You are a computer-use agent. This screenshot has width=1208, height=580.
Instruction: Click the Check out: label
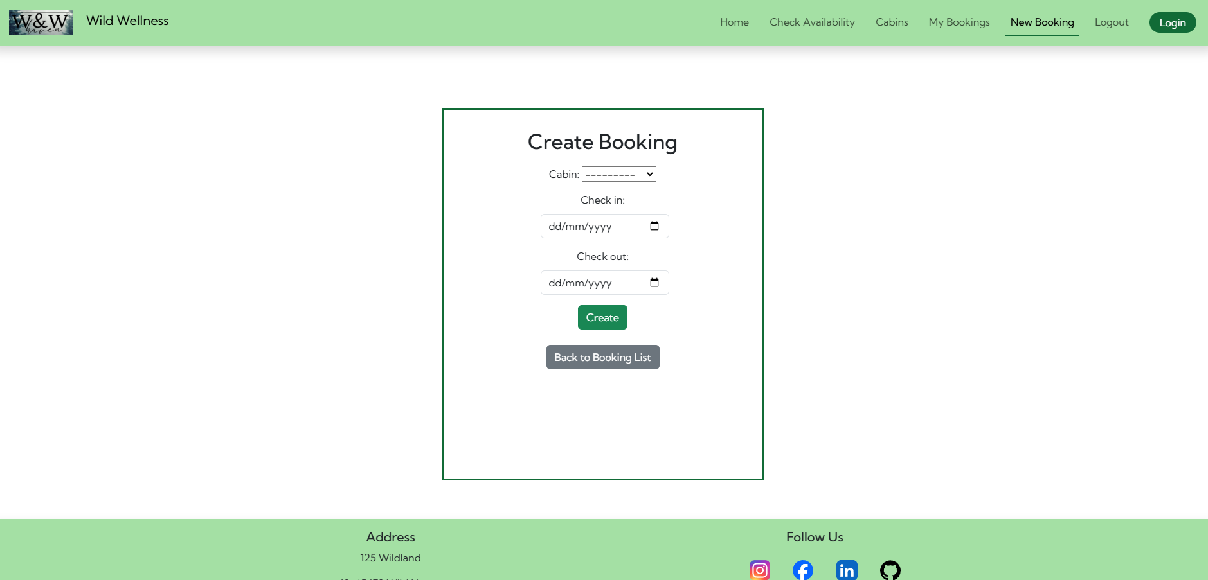[x=602, y=256]
